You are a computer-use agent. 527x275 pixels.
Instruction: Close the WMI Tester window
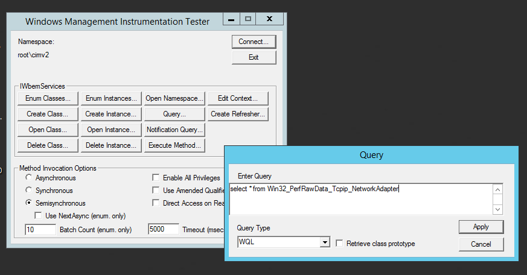(270, 19)
